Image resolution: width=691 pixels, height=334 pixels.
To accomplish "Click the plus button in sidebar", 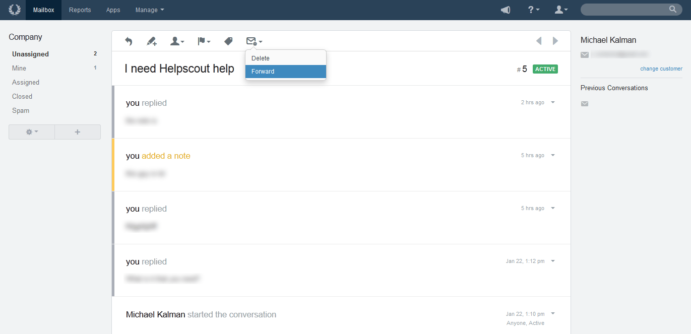I will [x=78, y=132].
